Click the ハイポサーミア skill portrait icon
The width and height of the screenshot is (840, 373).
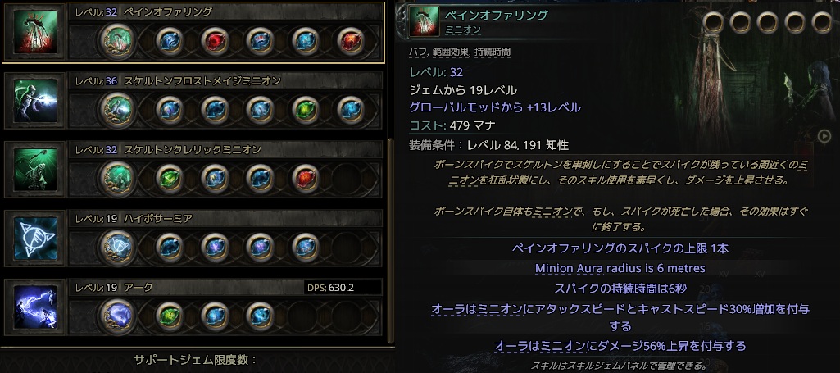(34, 238)
